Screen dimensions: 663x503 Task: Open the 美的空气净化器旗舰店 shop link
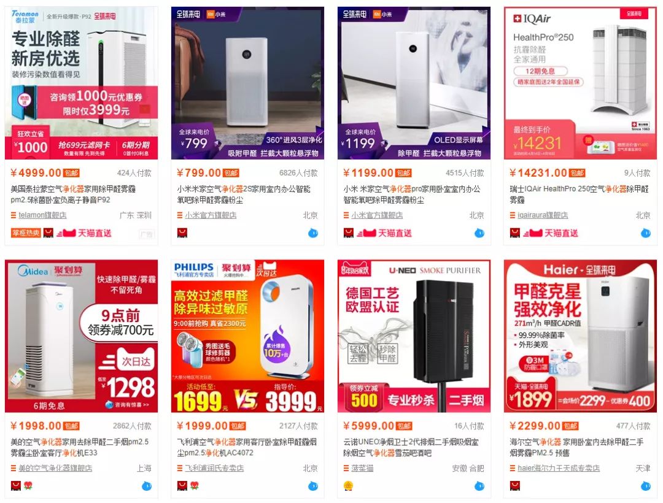pos(55,469)
